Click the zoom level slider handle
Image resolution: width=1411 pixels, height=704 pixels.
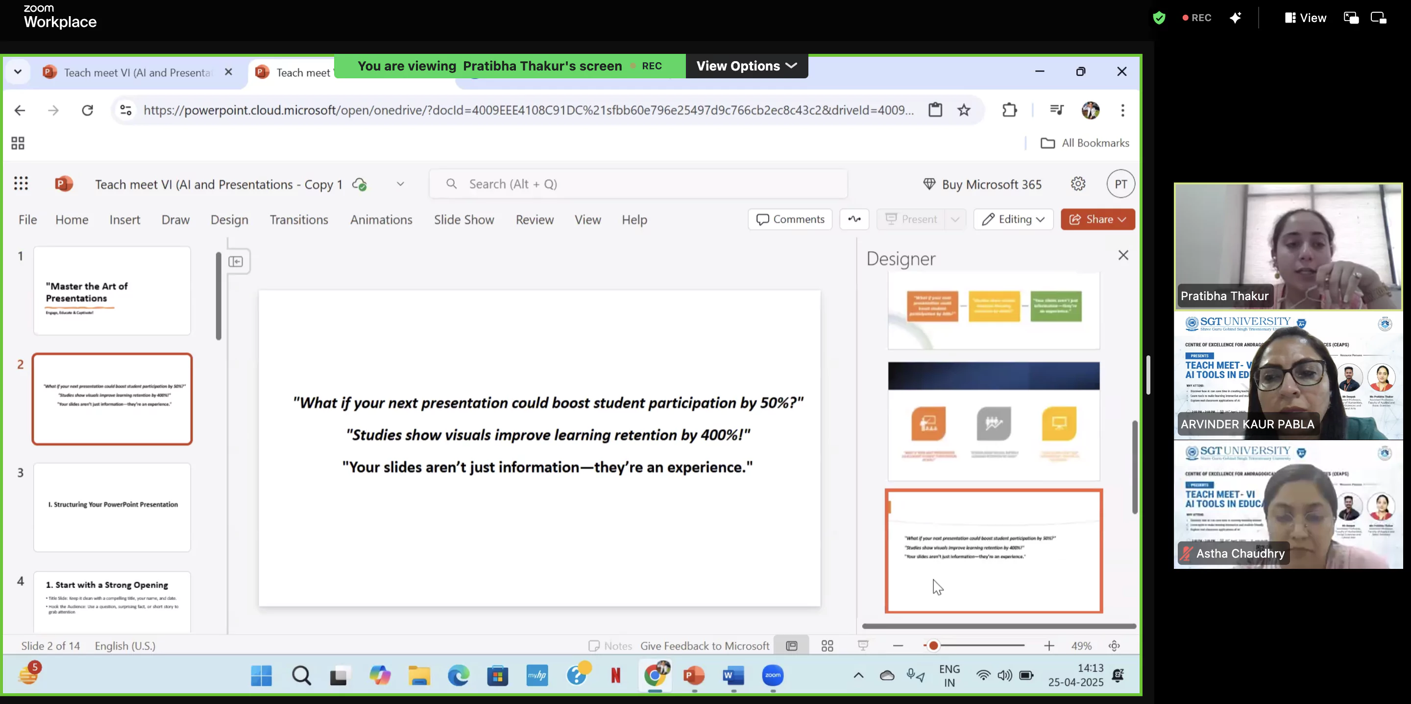coord(933,646)
